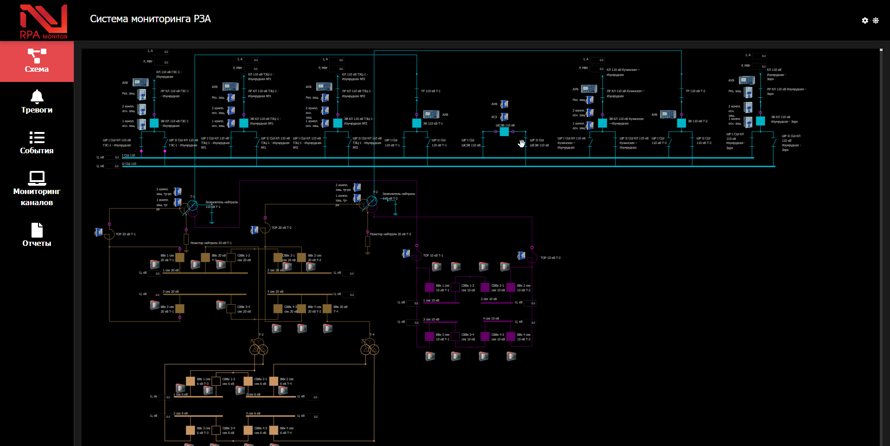The width and height of the screenshot is (890, 446).
Task: Click the СВВк 1-2 сек 20 кВ breaker
Action: (x=231, y=258)
